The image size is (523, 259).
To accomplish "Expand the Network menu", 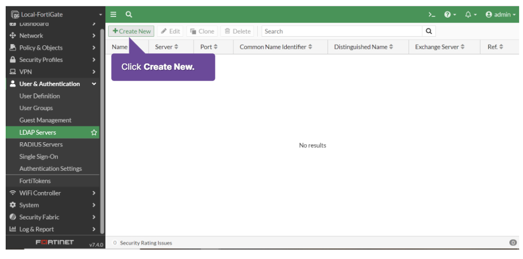I will coord(53,36).
